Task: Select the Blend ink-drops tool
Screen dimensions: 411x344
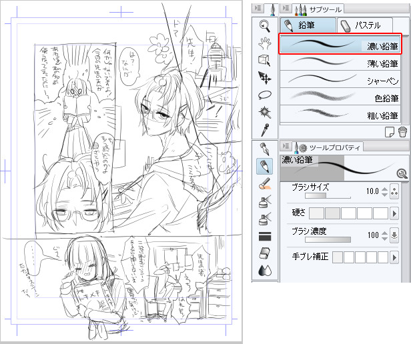Action: coord(265,271)
